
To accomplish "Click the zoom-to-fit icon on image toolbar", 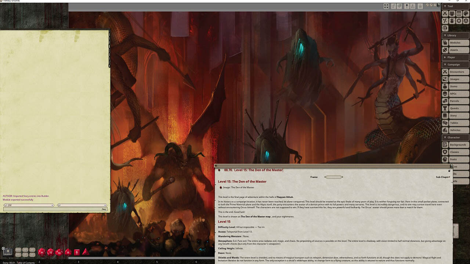I will pyautogui.click(x=386, y=6).
